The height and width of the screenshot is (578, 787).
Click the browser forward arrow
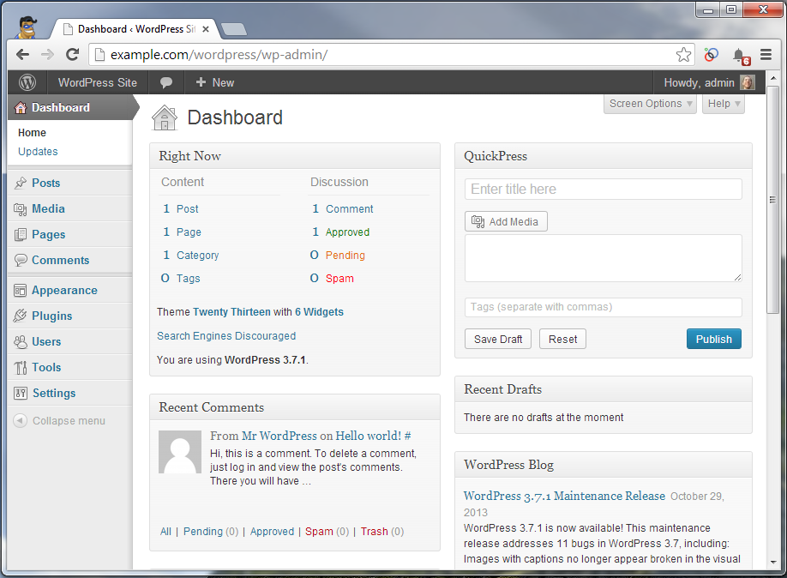coord(47,54)
